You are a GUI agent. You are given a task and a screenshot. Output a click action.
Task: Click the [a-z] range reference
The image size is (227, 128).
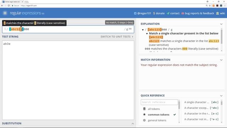[x=201, y=113]
